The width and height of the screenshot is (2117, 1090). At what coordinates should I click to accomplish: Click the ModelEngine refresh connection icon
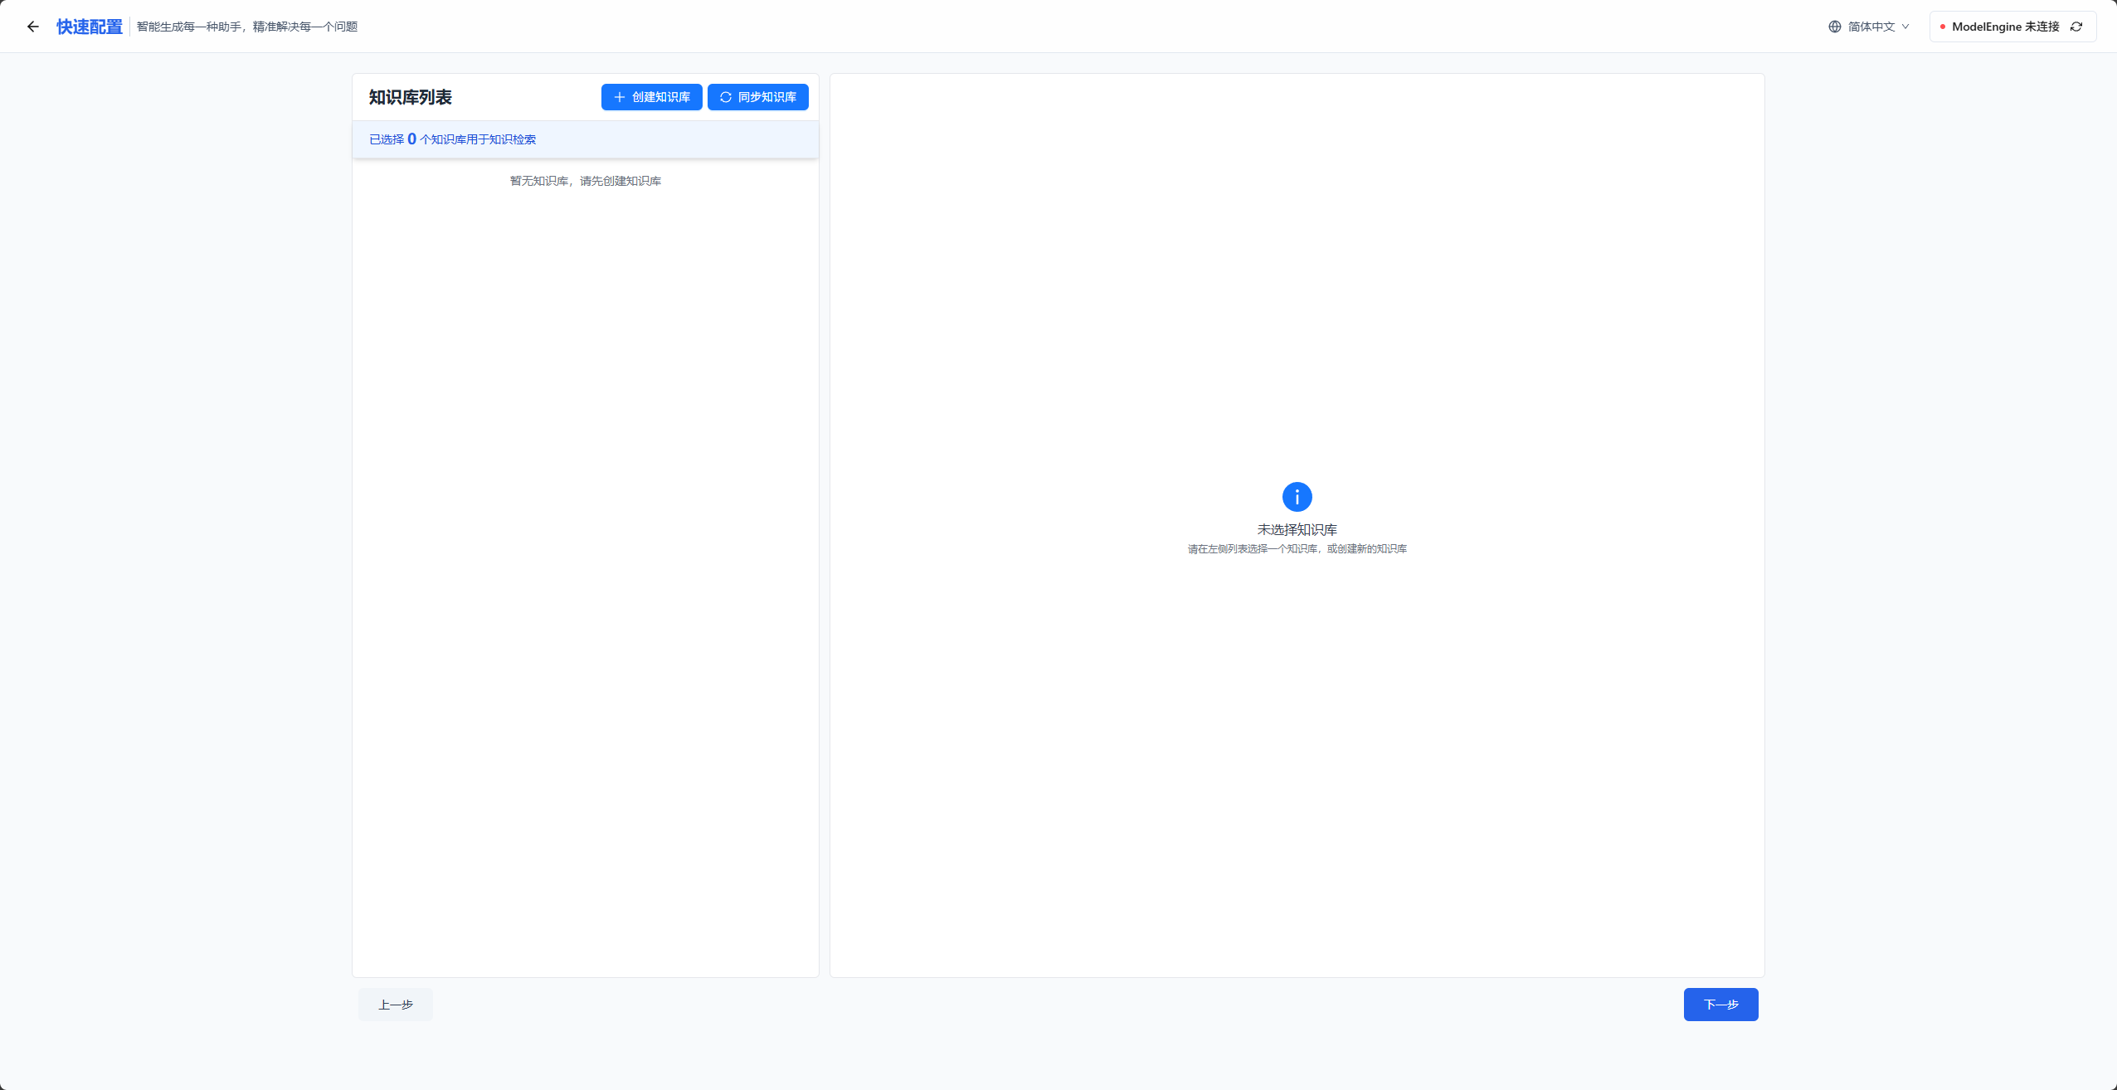click(2076, 27)
